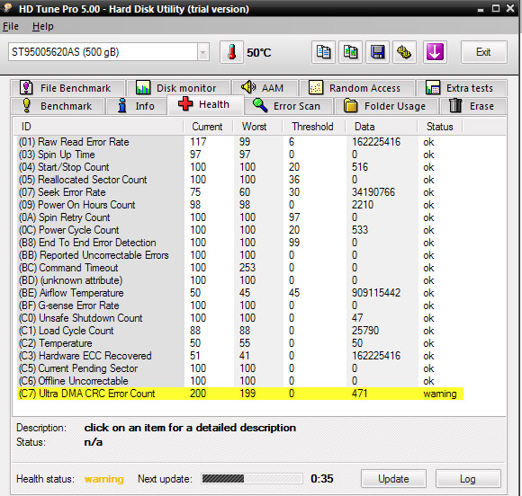Click the yellow warning Health status text
Image resolution: width=522 pixels, height=496 pixels.
click(x=104, y=479)
